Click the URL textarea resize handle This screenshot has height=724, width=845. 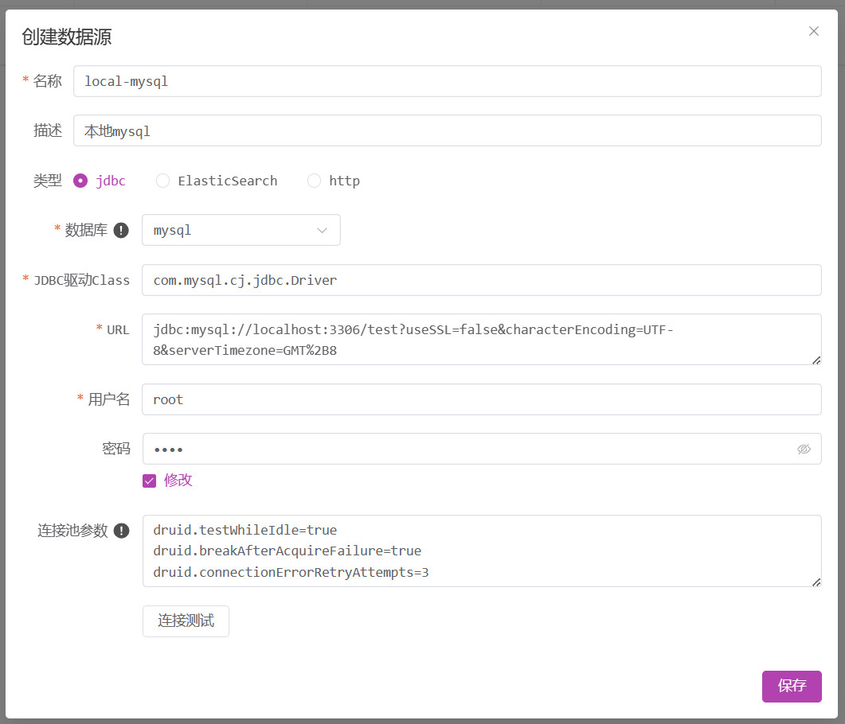816,360
